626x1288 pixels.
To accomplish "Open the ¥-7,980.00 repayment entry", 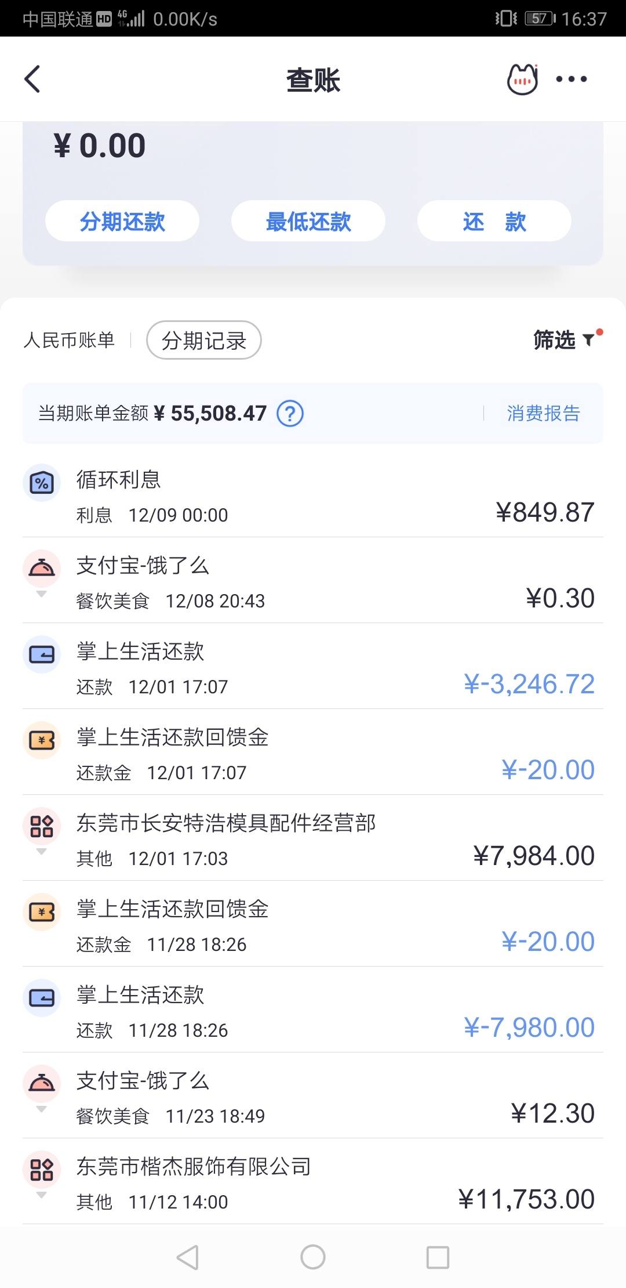I will point(313,1010).
